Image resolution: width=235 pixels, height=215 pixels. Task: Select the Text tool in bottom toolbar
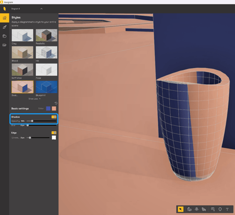(x=227, y=209)
